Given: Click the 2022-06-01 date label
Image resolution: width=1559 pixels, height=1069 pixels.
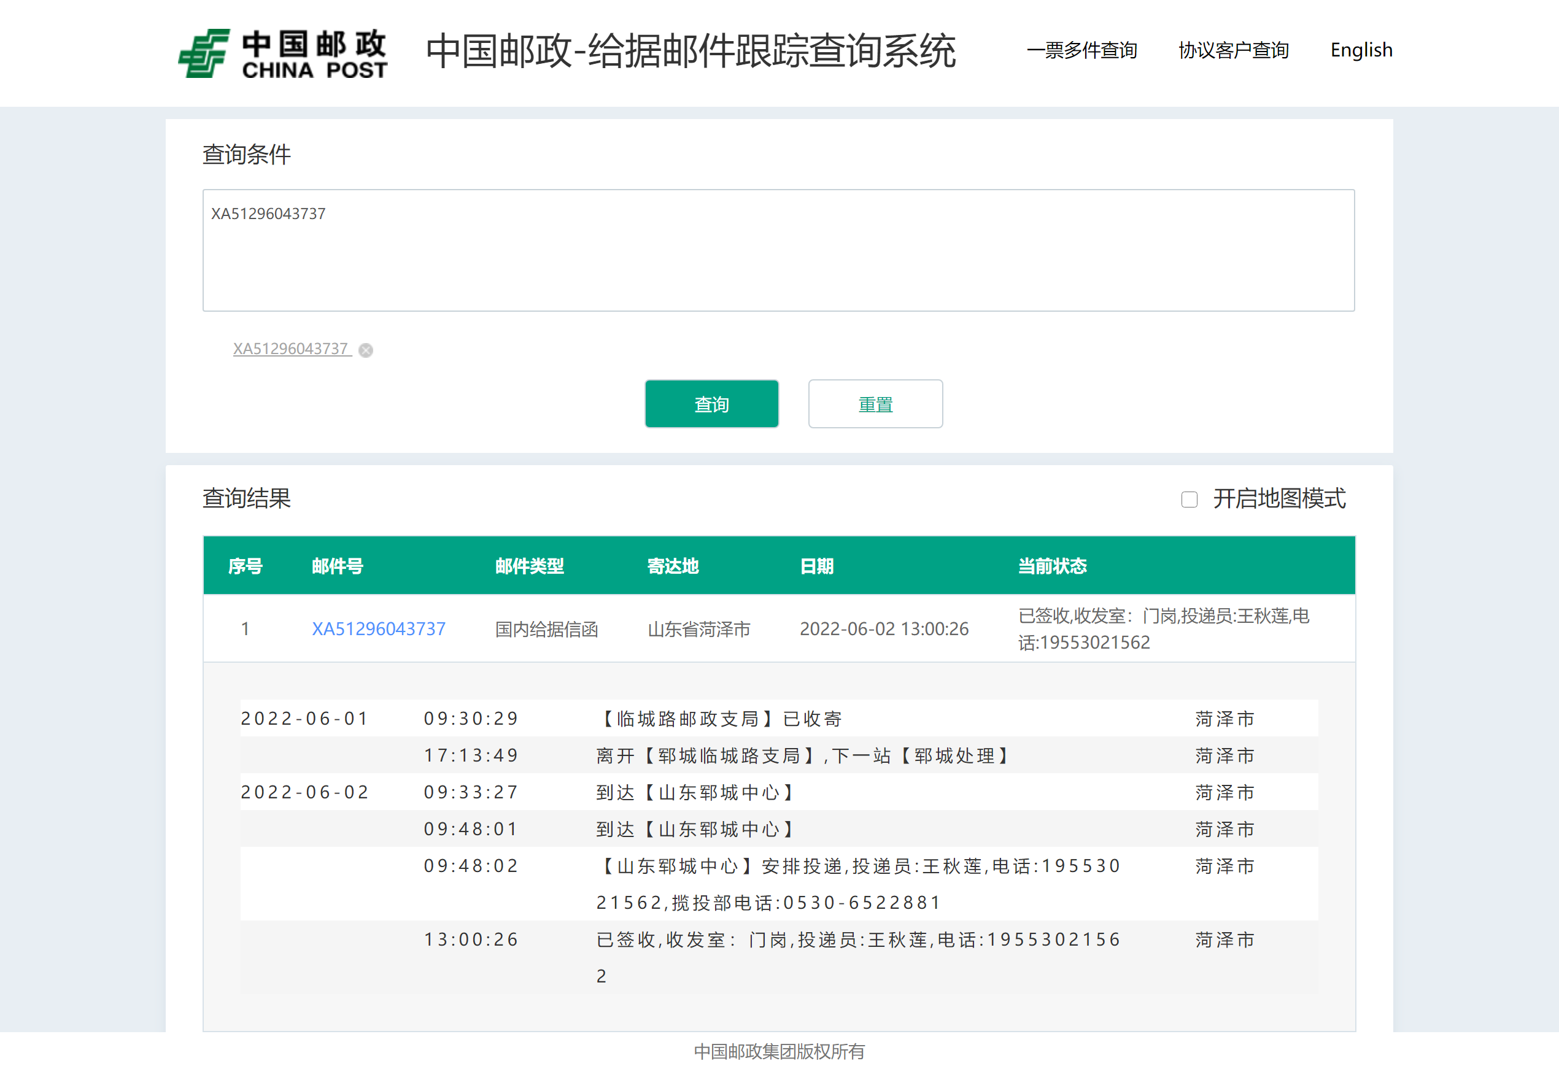Looking at the screenshot, I should click(305, 719).
